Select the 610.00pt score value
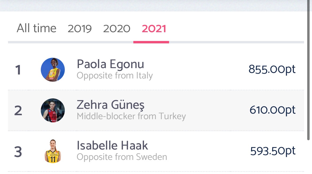 273,110
